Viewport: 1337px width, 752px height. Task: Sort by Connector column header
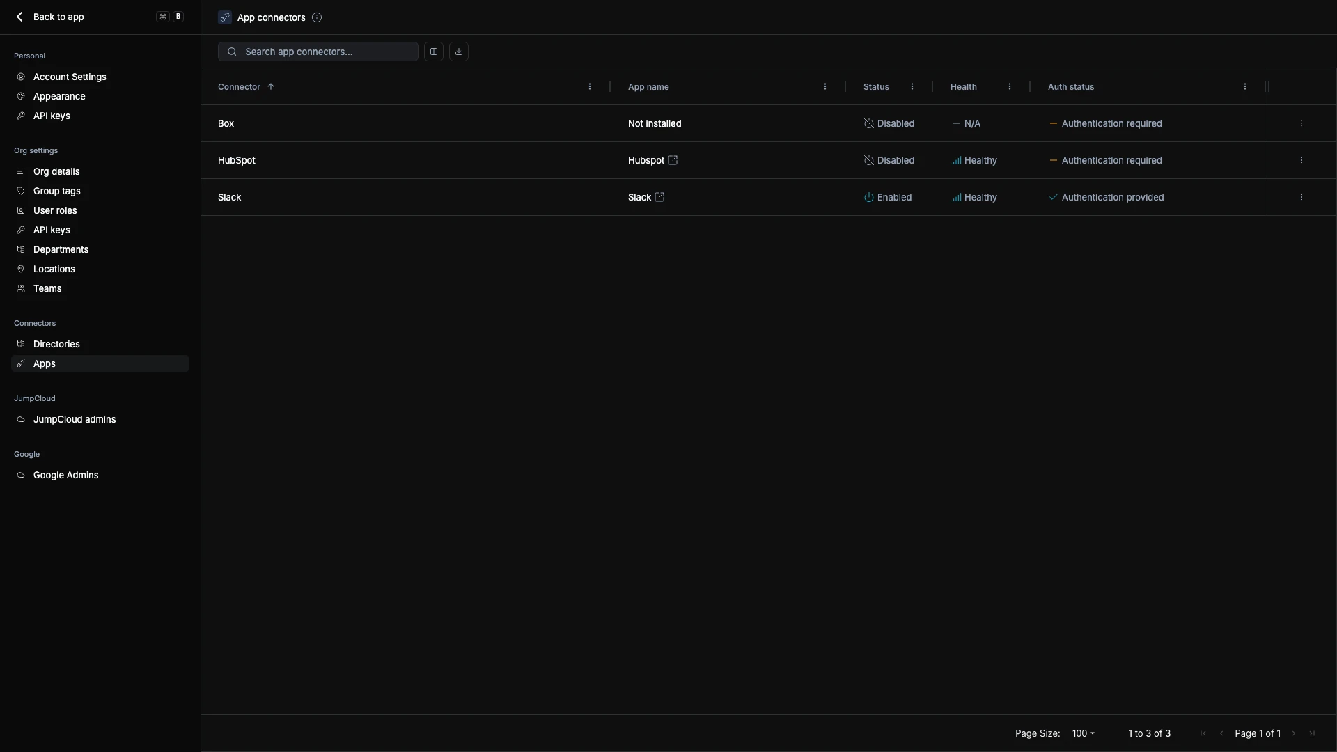click(x=239, y=87)
